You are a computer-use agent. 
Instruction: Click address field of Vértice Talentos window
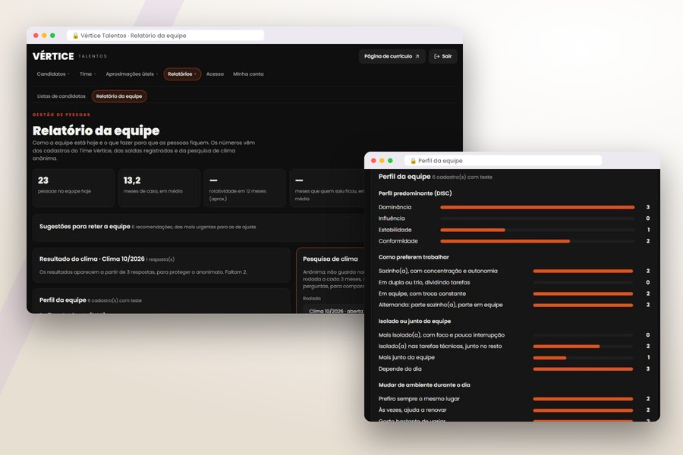(165, 36)
